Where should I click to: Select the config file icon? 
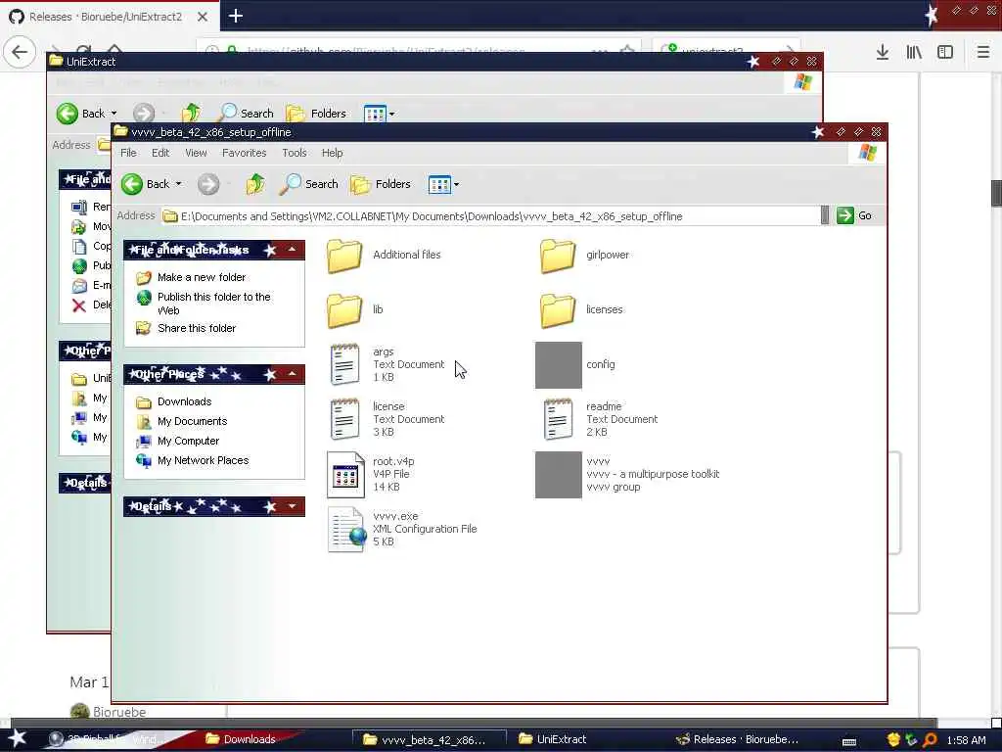point(559,365)
